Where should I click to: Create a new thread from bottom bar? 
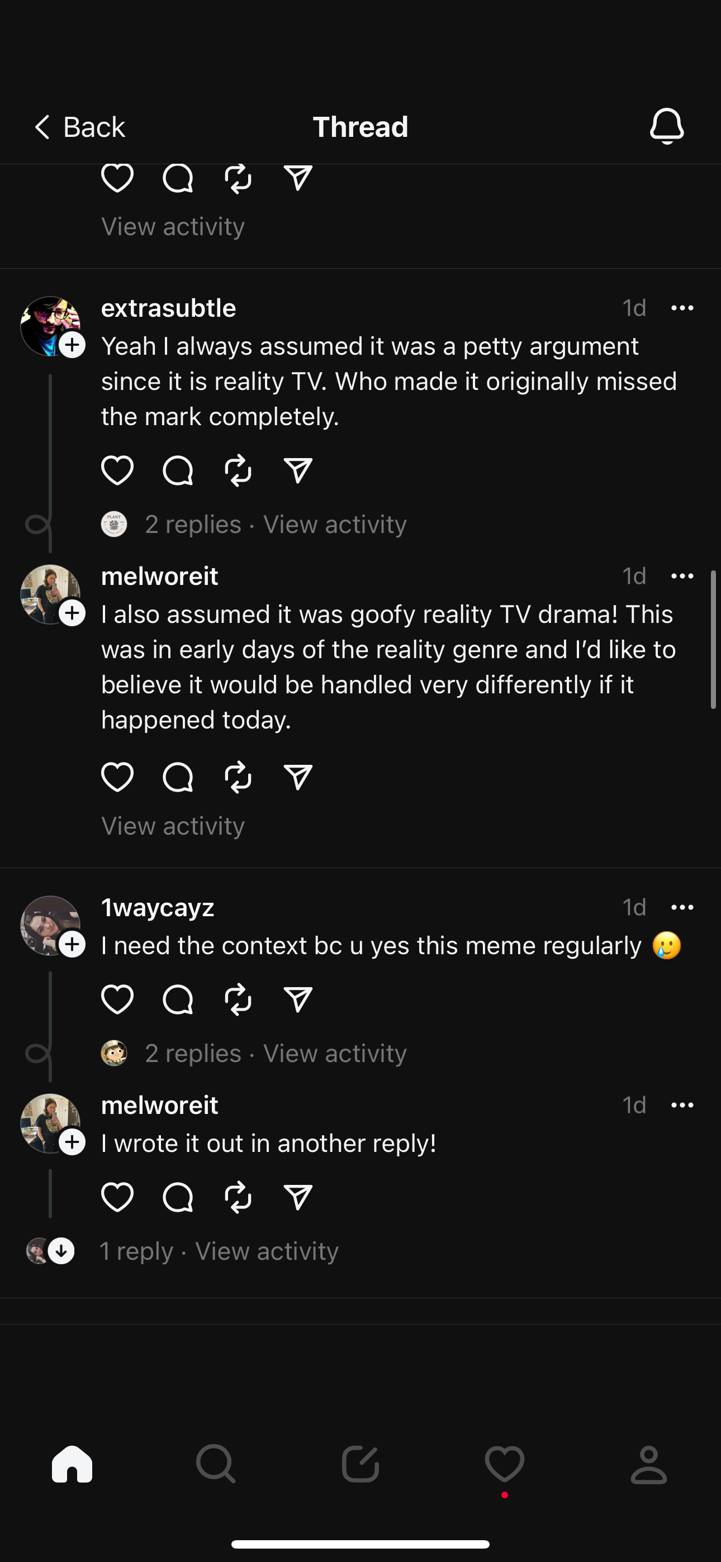360,1464
